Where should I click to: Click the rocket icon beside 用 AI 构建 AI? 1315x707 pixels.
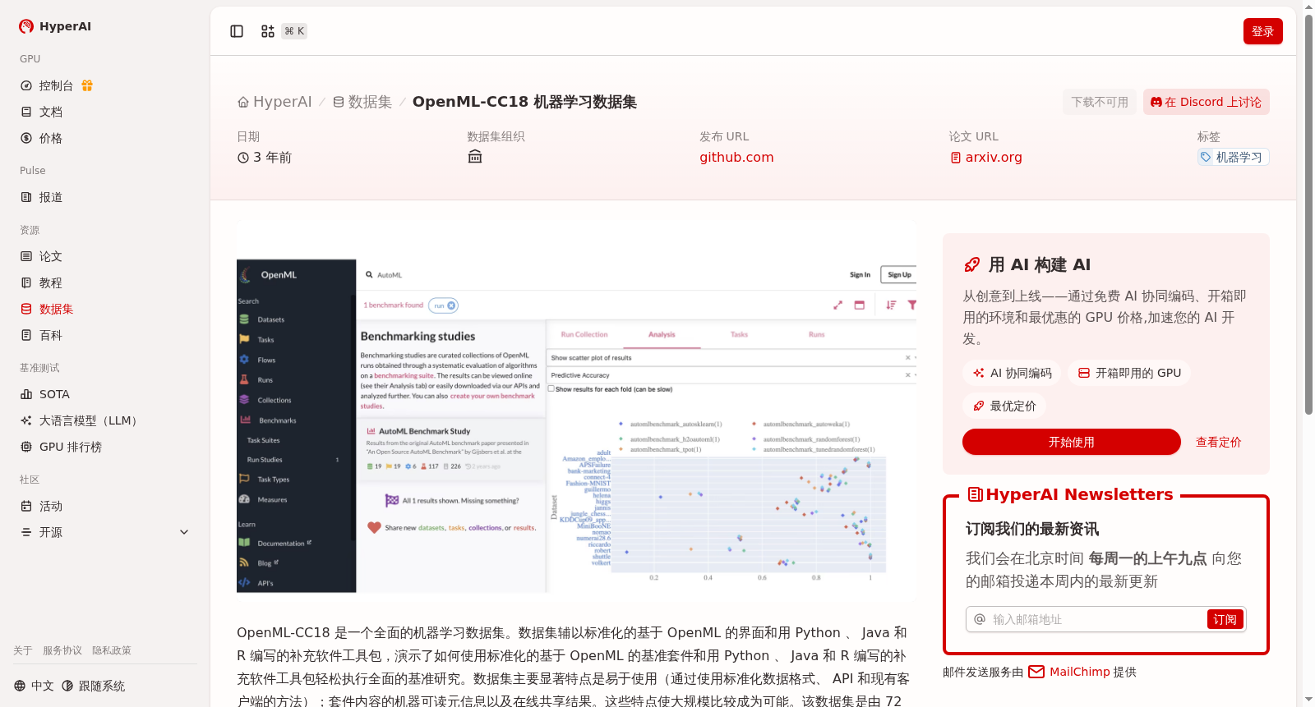click(x=972, y=264)
